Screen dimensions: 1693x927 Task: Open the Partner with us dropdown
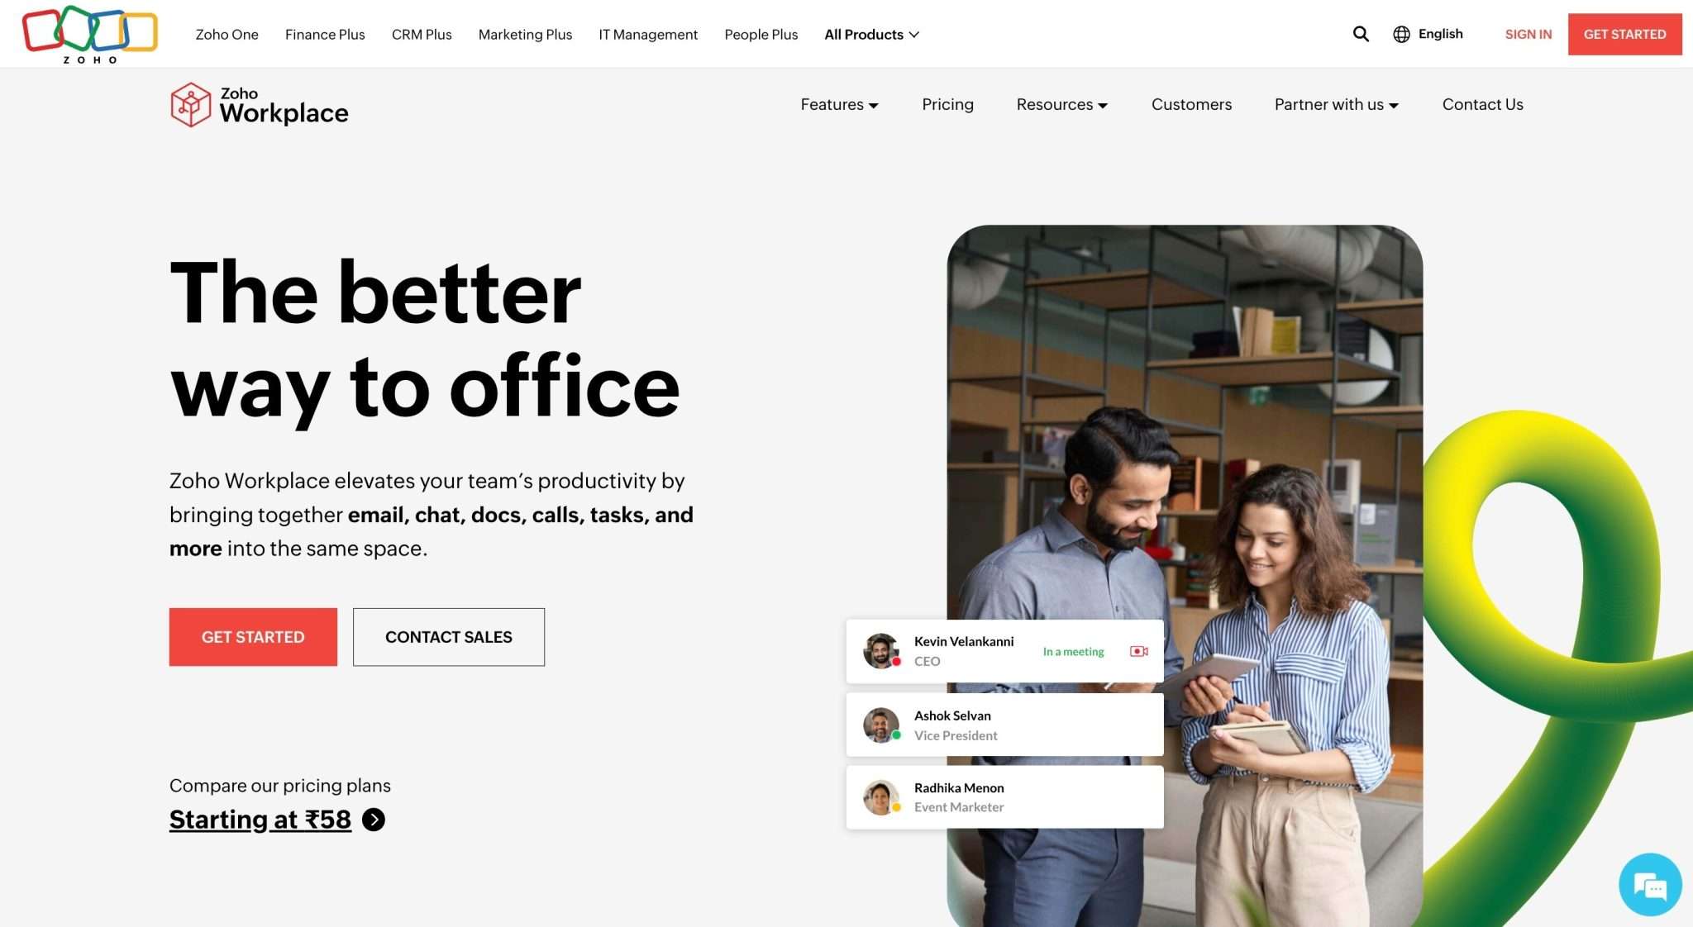pos(1334,105)
